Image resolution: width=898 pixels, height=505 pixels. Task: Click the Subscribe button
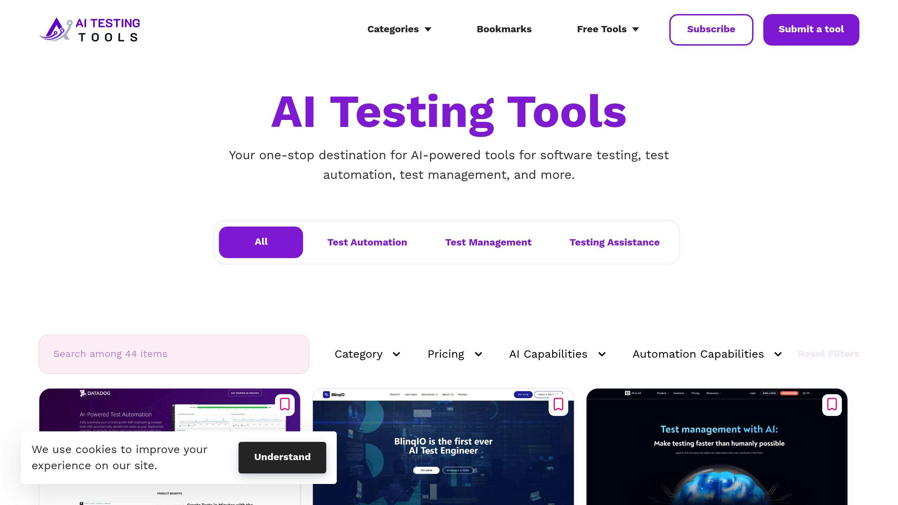(x=711, y=29)
